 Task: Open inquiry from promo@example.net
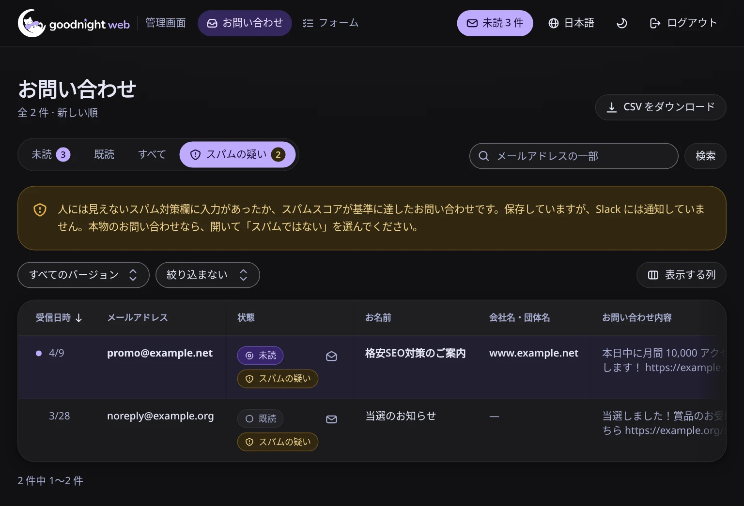[160, 353]
